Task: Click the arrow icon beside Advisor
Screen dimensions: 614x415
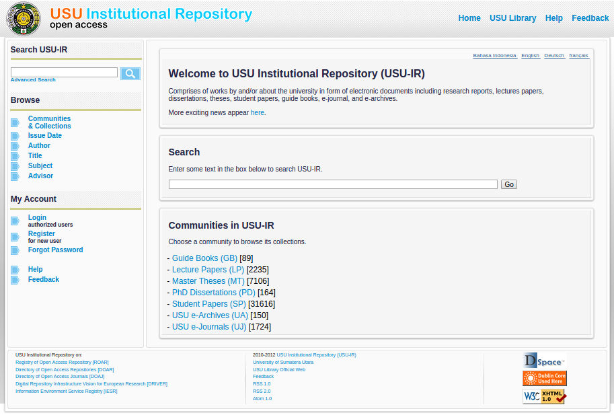Action: coord(15,177)
